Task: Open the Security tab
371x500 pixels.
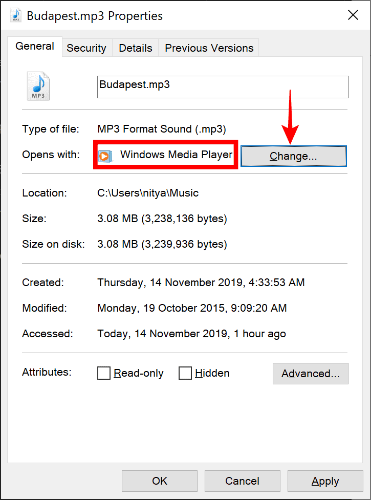Action: 86,48
